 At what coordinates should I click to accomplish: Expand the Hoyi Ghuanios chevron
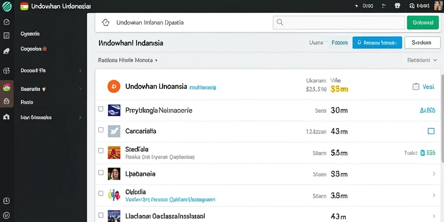tap(80, 117)
